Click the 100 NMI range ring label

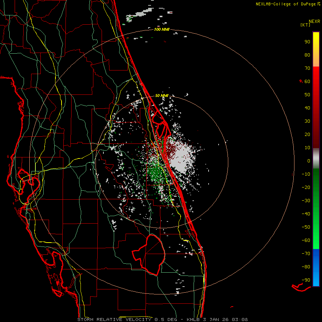point(162,29)
